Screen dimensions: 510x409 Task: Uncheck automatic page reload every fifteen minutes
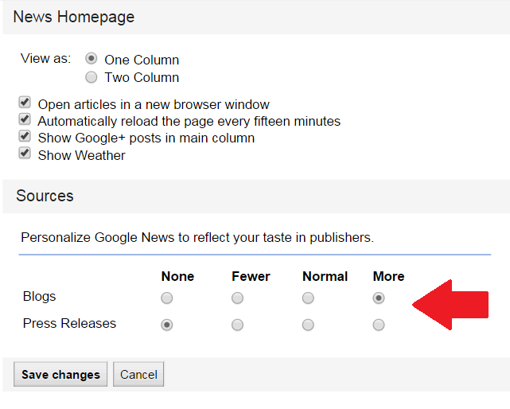(25, 120)
